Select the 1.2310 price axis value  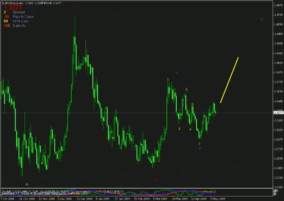[x=279, y=178]
